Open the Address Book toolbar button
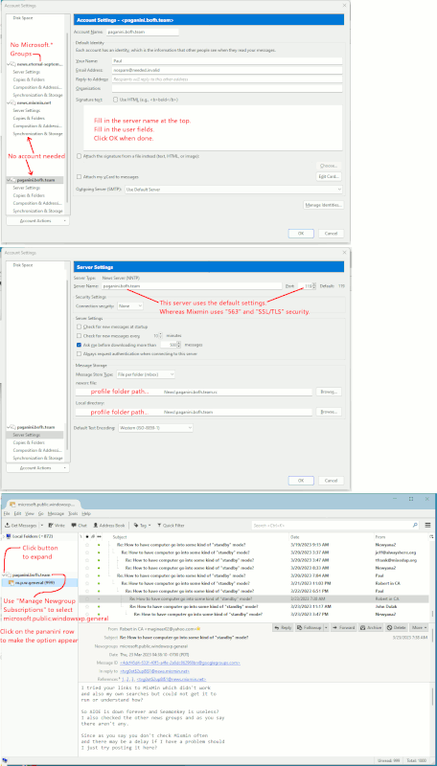437x766 pixels. (108, 525)
